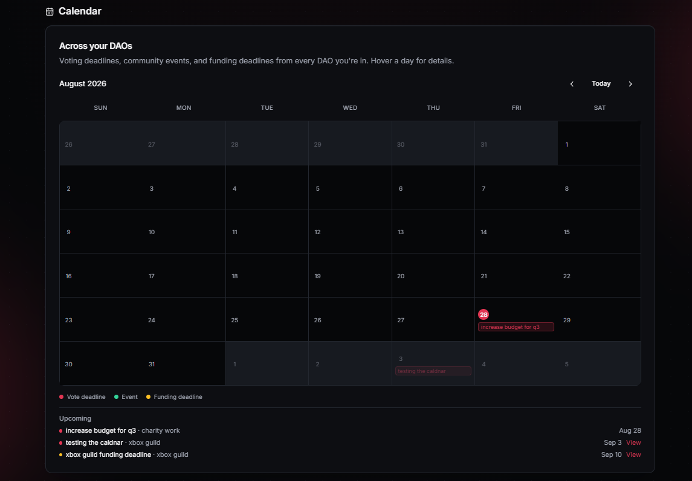Open the 'testing the caldnar' event chip on Sep 3
Viewport: 692px width, 481px height.
click(433, 371)
